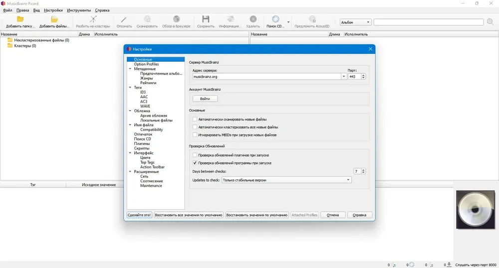The height and width of the screenshot is (268, 499).
Task: Click the Сканировать toolbar icon
Action: pos(147,19)
